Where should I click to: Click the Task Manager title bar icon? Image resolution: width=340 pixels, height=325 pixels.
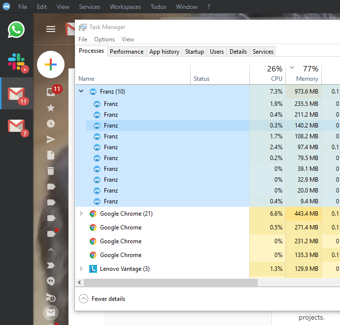click(83, 27)
